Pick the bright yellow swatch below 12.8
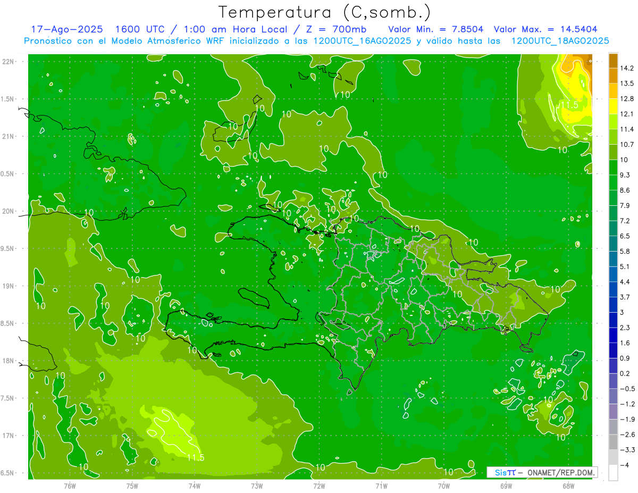The width and height of the screenshot is (638, 493). (x=613, y=106)
